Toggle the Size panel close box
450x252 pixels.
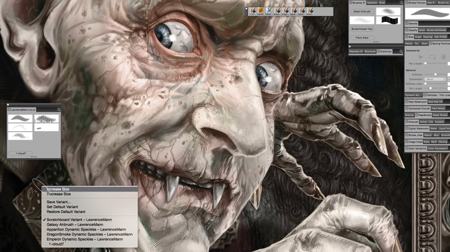coord(406,37)
